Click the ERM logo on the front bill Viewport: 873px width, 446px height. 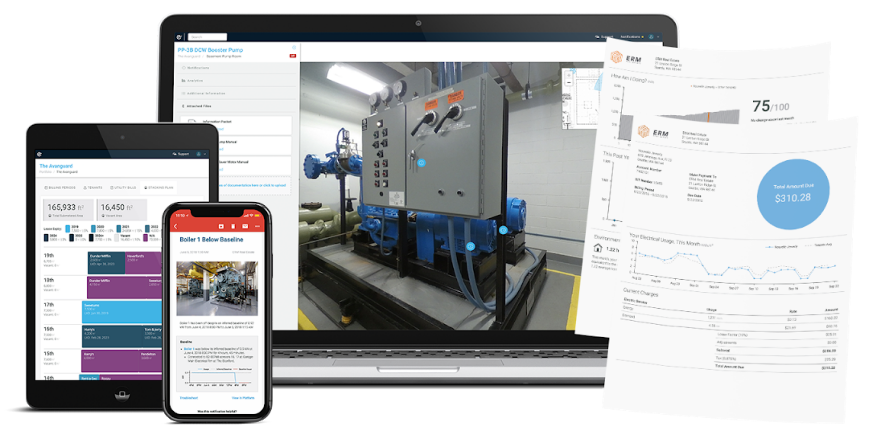[653, 133]
